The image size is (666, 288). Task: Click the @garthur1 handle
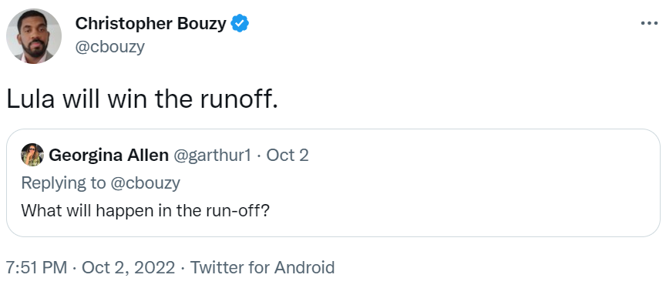coord(213,156)
